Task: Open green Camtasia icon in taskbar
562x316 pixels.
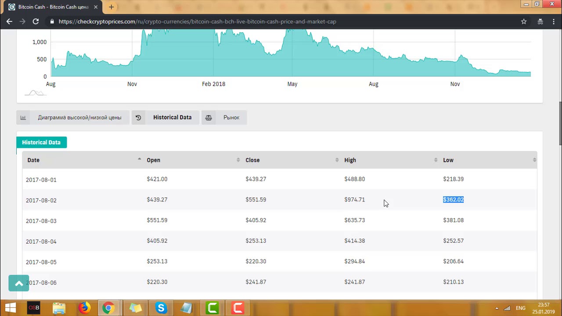Action: [x=213, y=308]
